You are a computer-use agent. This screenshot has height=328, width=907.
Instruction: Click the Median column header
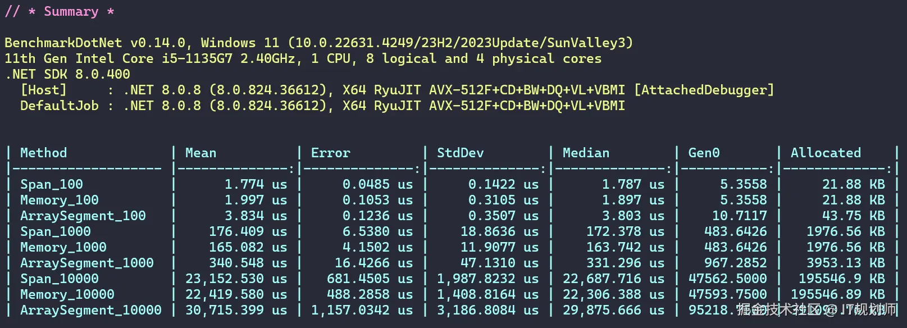(x=586, y=153)
